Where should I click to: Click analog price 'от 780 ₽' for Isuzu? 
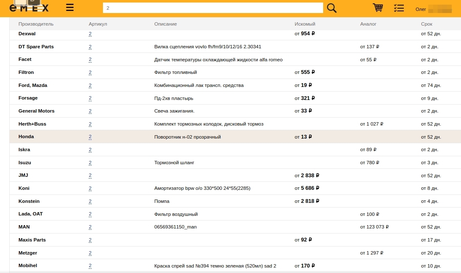(369, 163)
